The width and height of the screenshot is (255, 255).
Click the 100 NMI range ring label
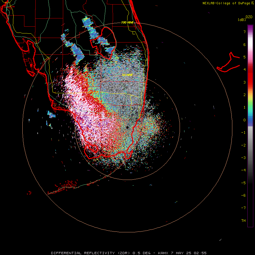127,22
